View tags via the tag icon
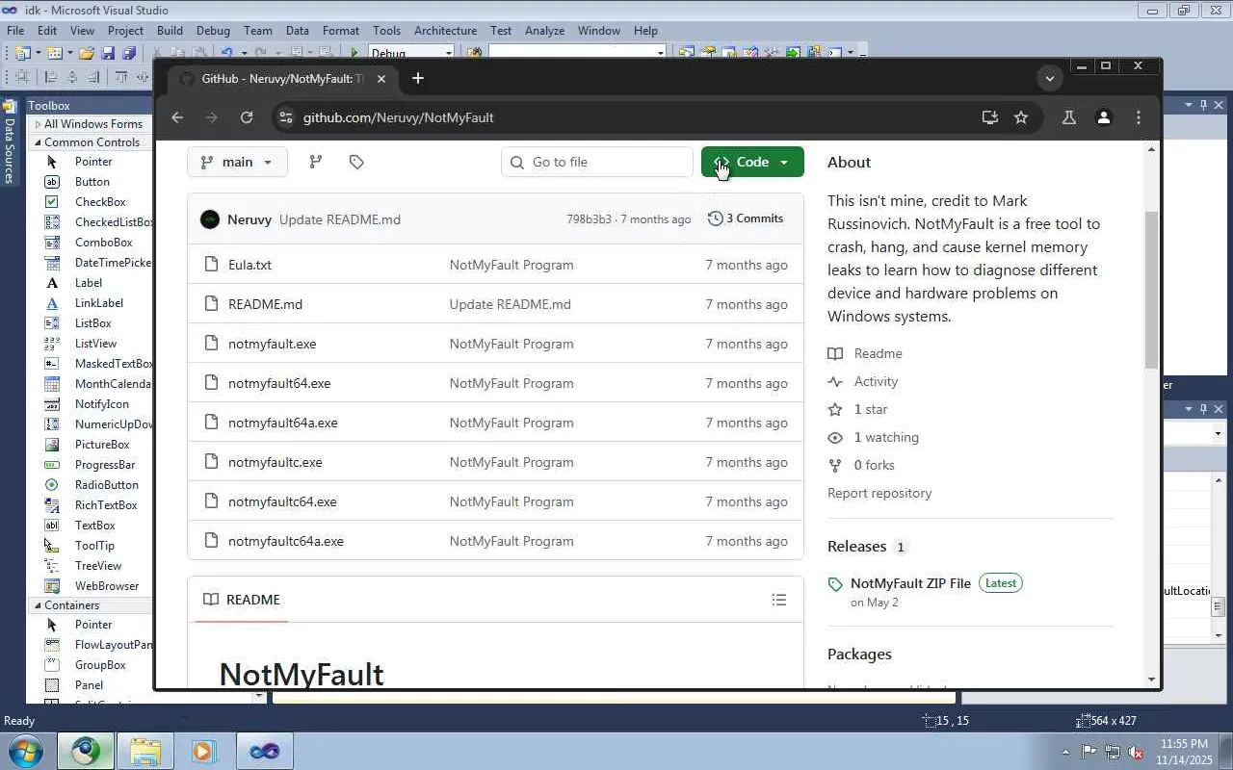Image resolution: width=1233 pixels, height=770 pixels. [x=356, y=162]
